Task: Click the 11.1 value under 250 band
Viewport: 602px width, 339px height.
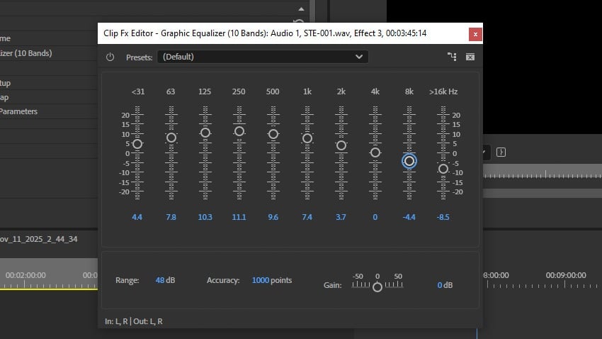Action: coord(239,217)
